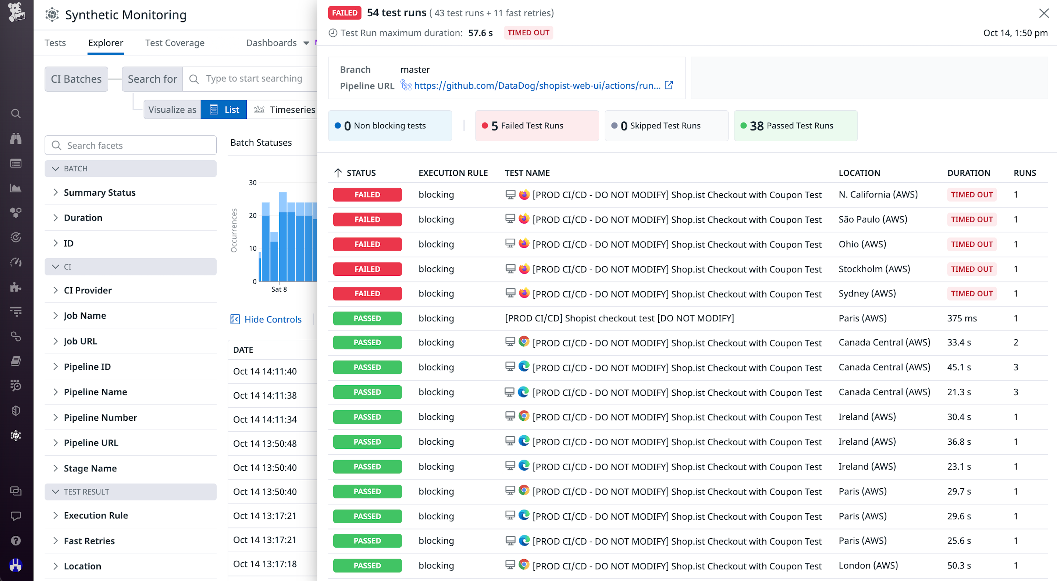Viewport: 1057px width, 581px height.
Task: Select the List visualization mode
Action: pyautogui.click(x=224, y=110)
